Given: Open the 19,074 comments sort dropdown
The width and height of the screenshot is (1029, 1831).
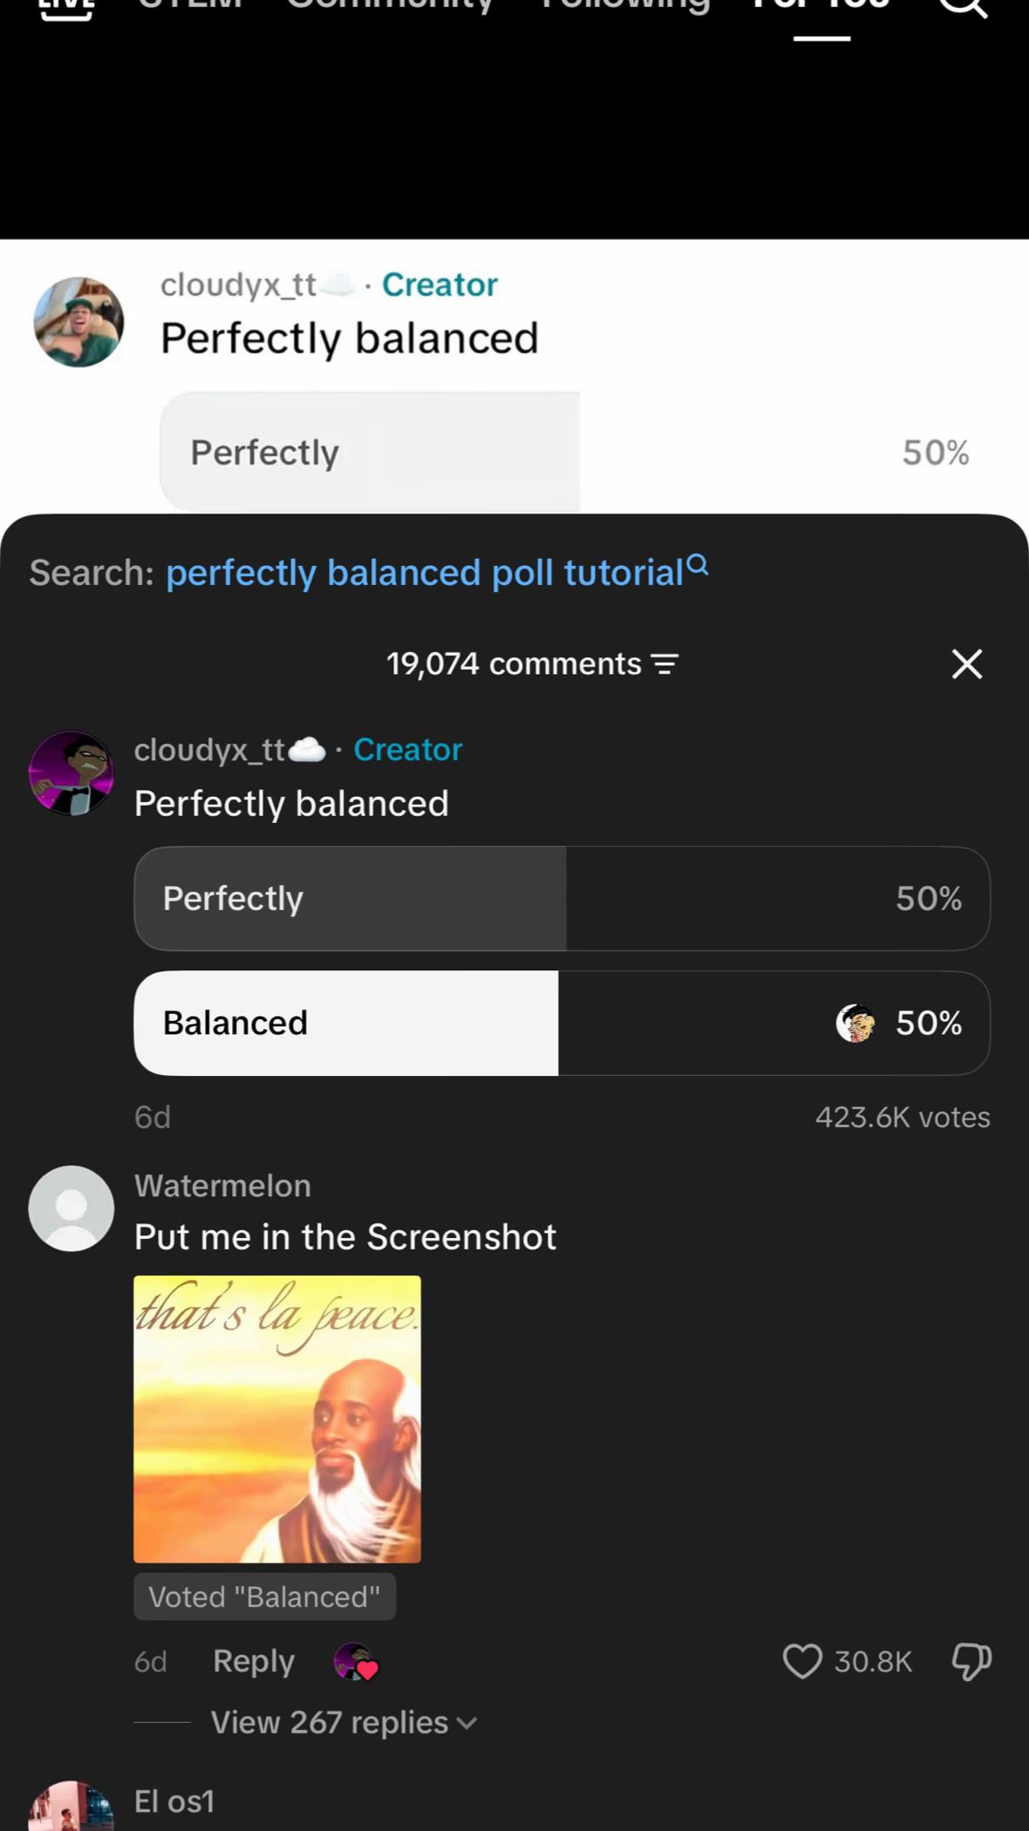Looking at the screenshot, I should (532, 664).
